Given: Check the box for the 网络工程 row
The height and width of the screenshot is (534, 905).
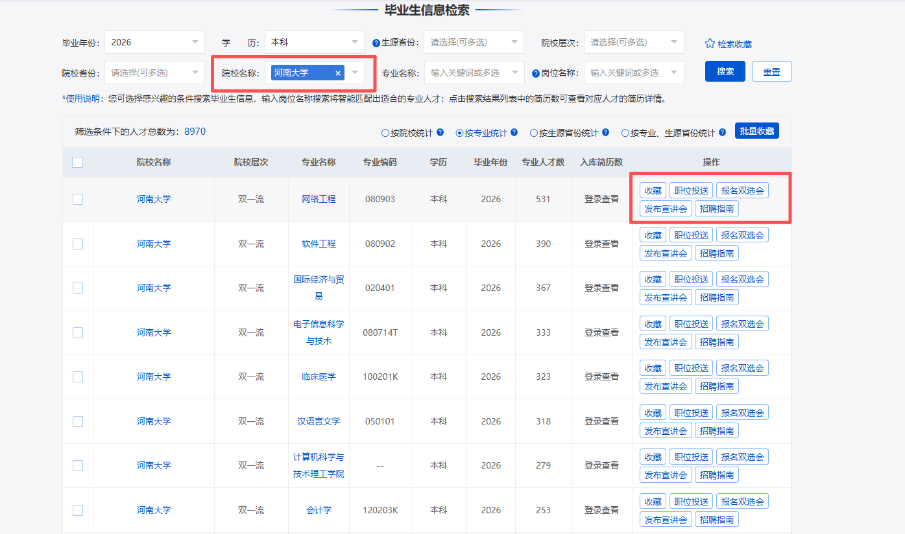Looking at the screenshot, I should 78,200.
